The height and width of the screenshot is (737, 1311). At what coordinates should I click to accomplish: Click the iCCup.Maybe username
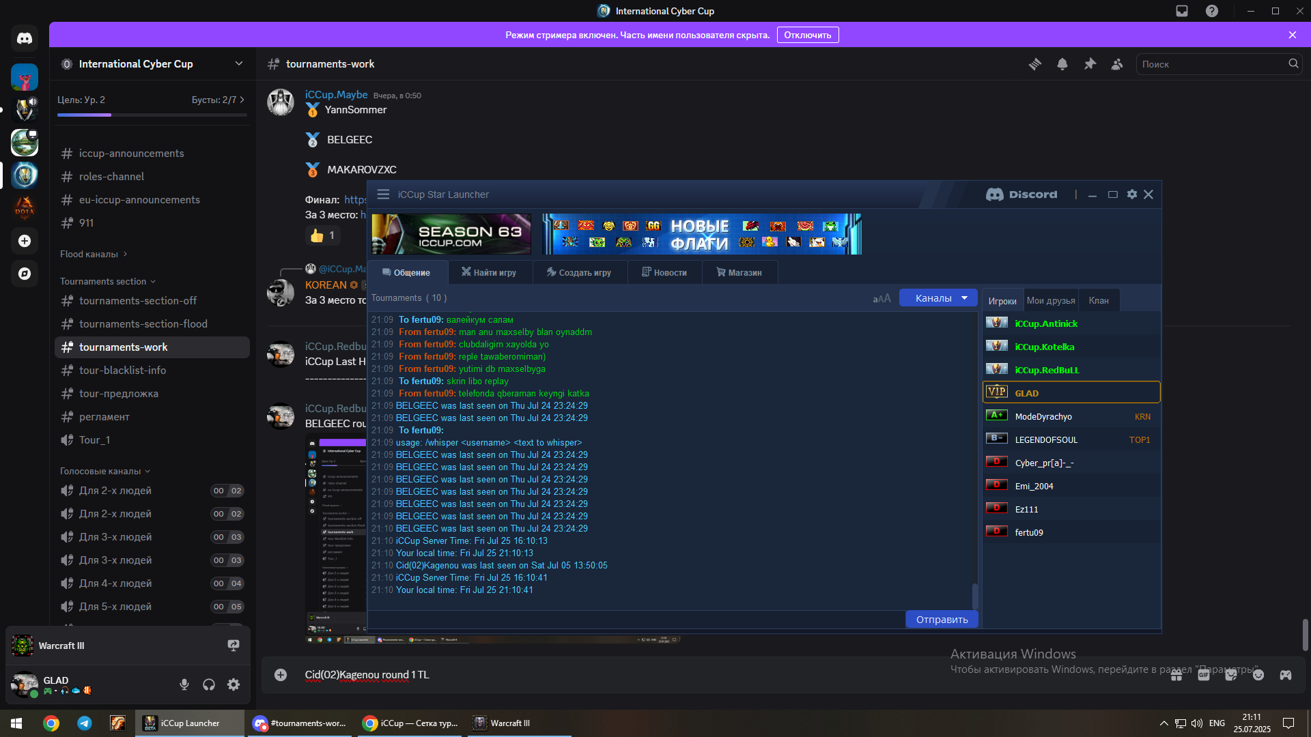(x=336, y=95)
